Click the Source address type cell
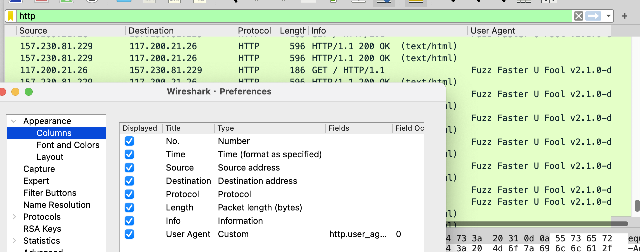Screen dimensions: 640x252 (249, 168)
